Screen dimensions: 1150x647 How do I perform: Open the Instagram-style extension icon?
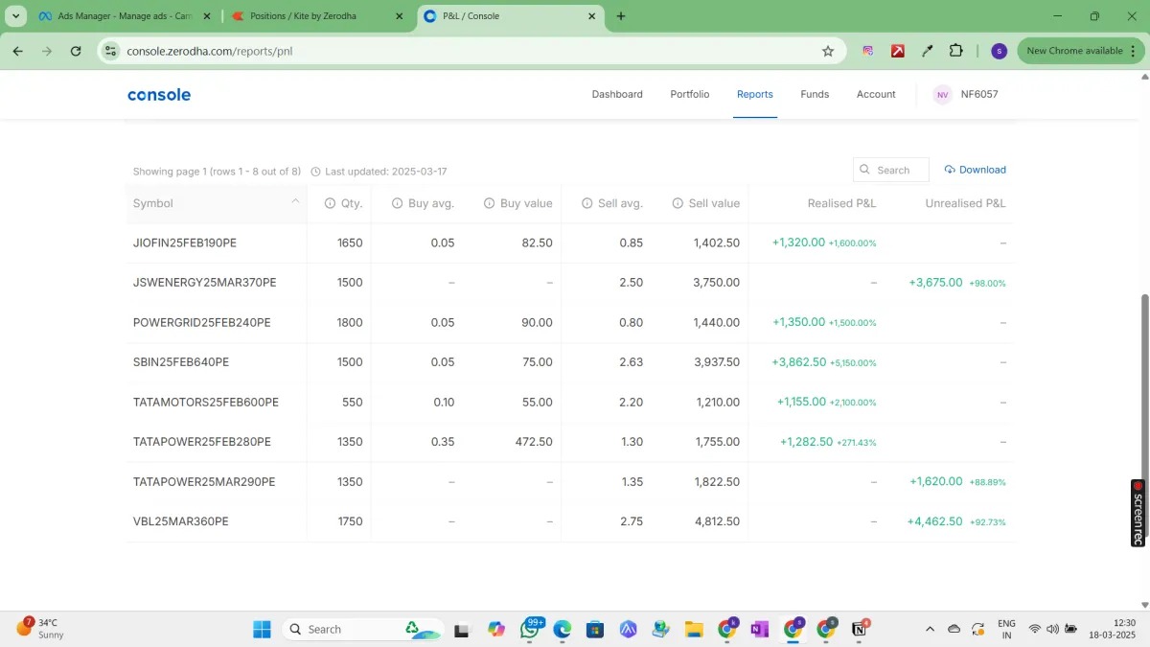[868, 51]
